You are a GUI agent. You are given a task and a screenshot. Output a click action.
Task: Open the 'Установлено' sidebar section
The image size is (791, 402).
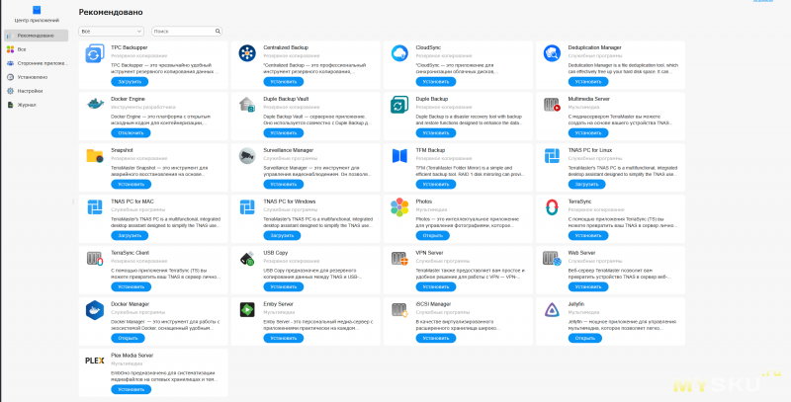click(32, 76)
